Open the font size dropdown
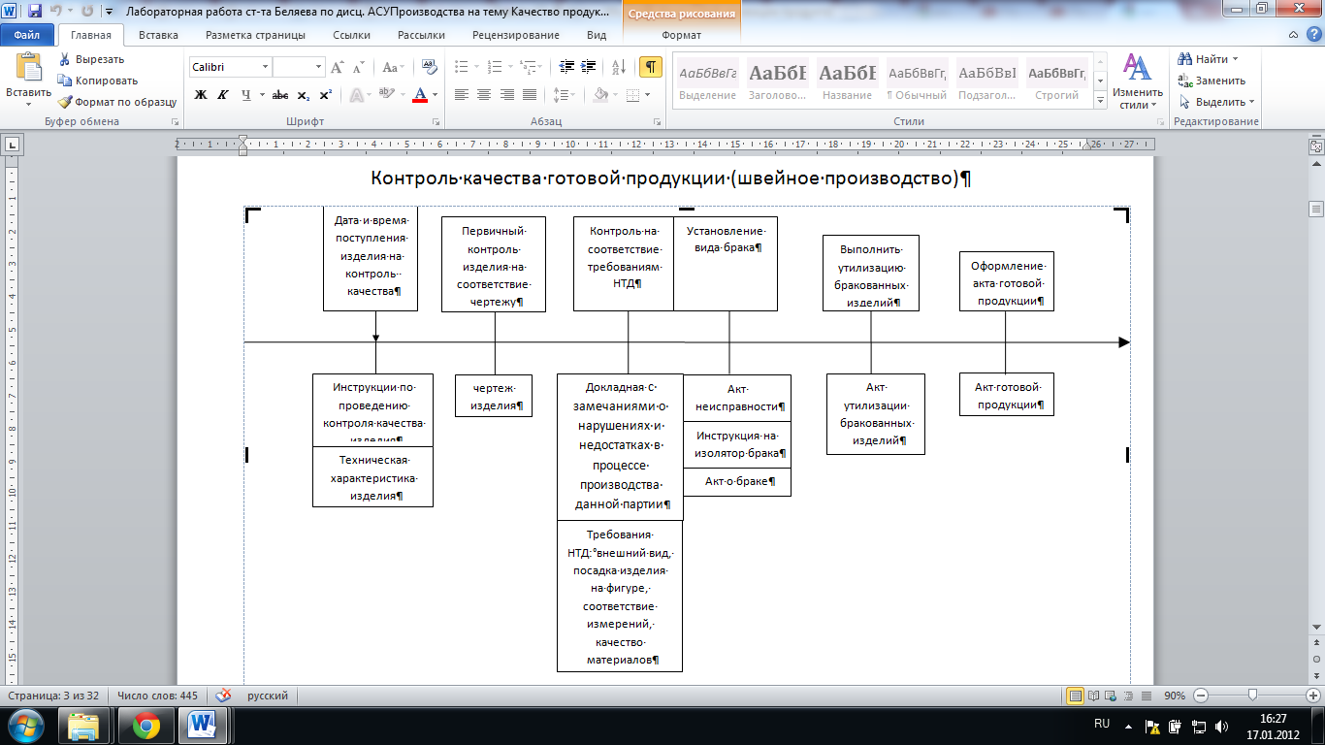The image size is (1325, 745). pos(318,67)
